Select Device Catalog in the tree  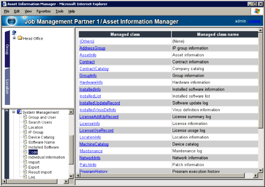[x=41, y=137]
